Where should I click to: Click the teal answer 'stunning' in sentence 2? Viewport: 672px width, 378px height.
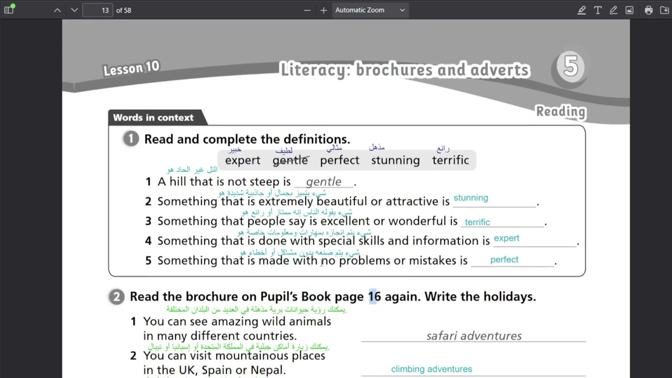471,198
